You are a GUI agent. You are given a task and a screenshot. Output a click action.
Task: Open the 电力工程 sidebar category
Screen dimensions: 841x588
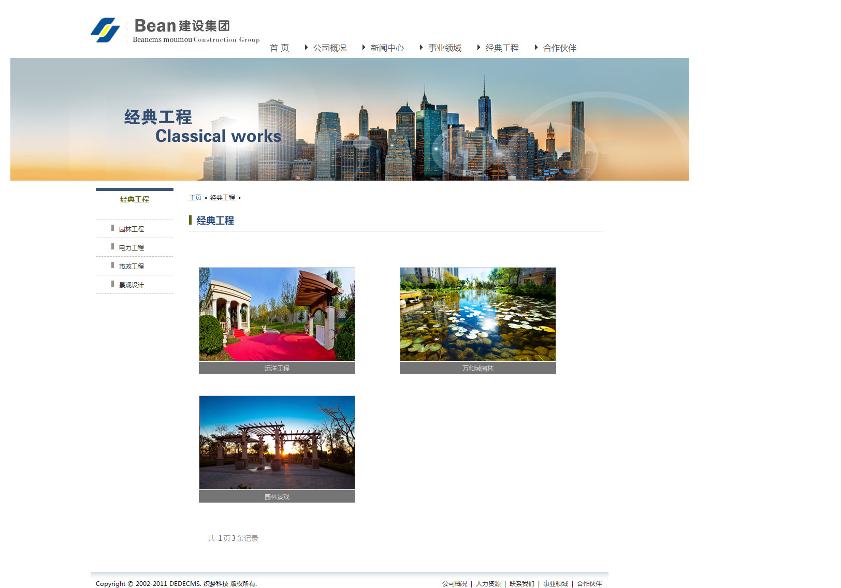(132, 248)
